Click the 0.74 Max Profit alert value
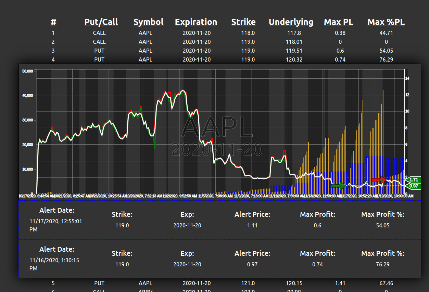Screen dimensions: 429x292 (x=317, y=264)
